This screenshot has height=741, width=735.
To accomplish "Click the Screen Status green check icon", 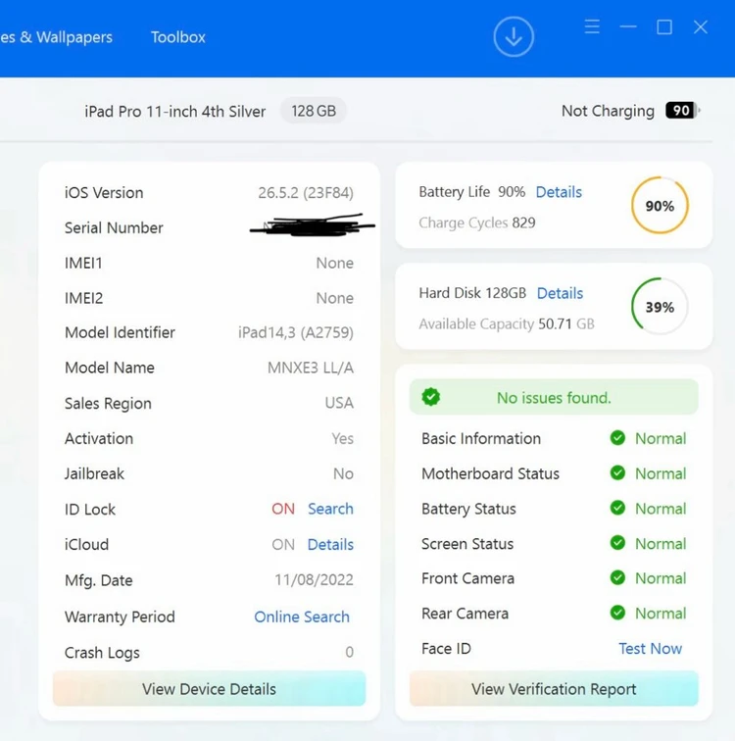I will click(617, 543).
